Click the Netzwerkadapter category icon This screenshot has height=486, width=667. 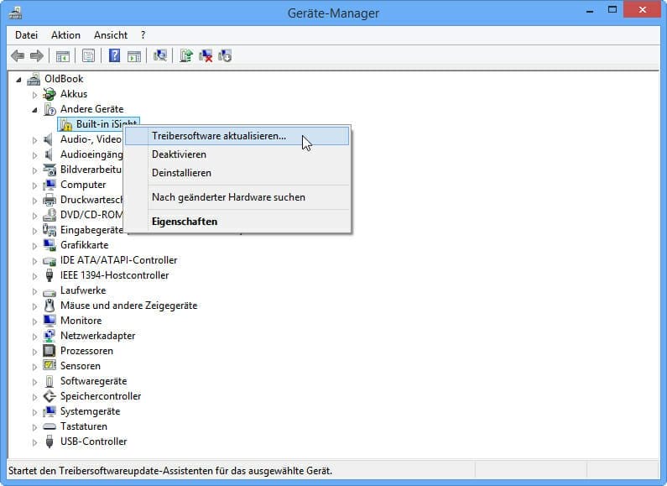pyautogui.click(x=50, y=336)
